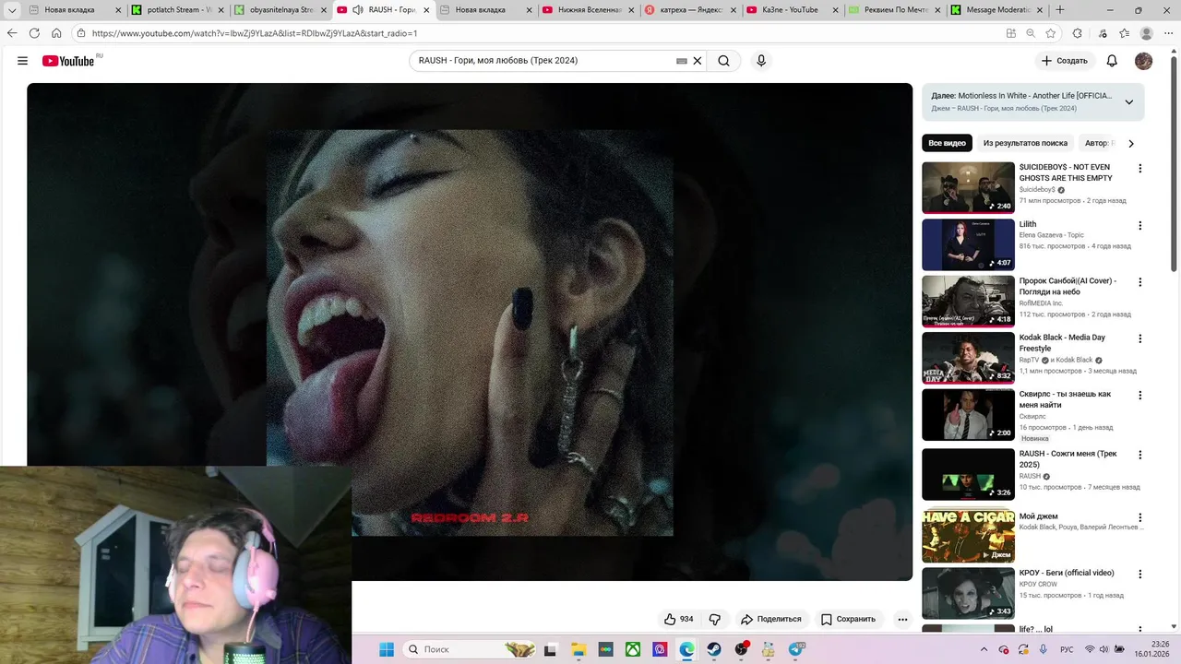Switch to the Реквием По Мечте tab

click(x=894, y=10)
